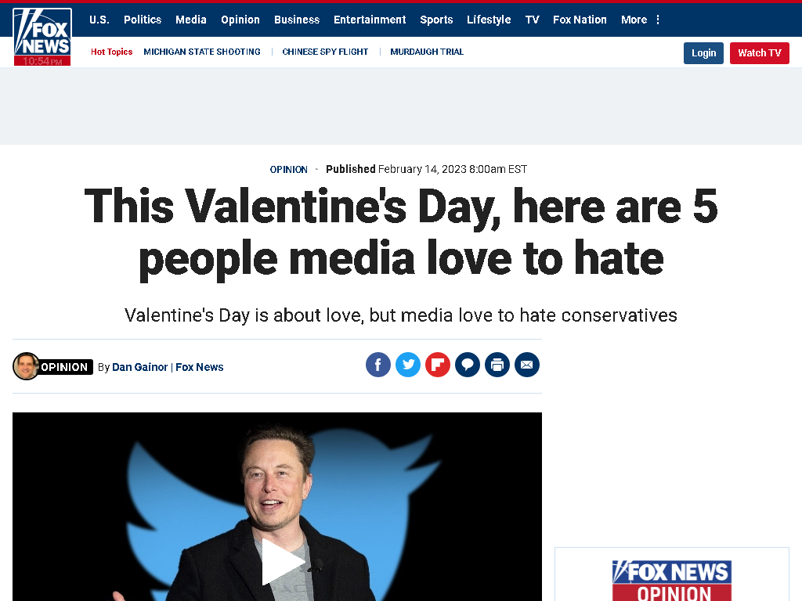Image resolution: width=802 pixels, height=601 pixels.
Task: Click the Login button
Action: tap(703, 53)
